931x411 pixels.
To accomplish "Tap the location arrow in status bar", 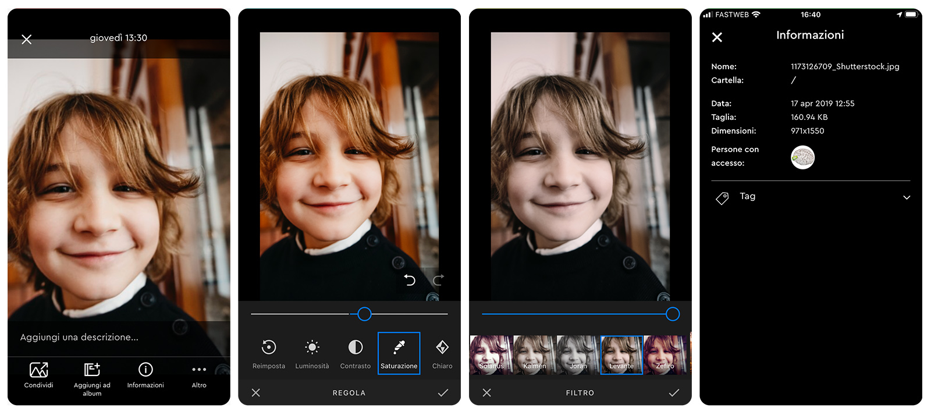I will [899, 15].
